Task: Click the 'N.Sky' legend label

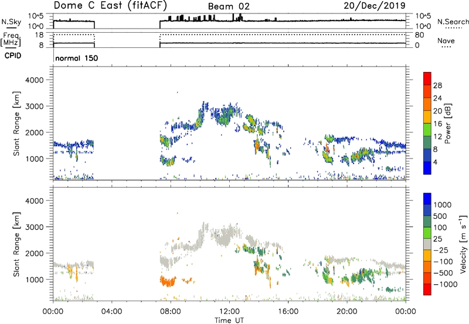Action: (11, 22)
